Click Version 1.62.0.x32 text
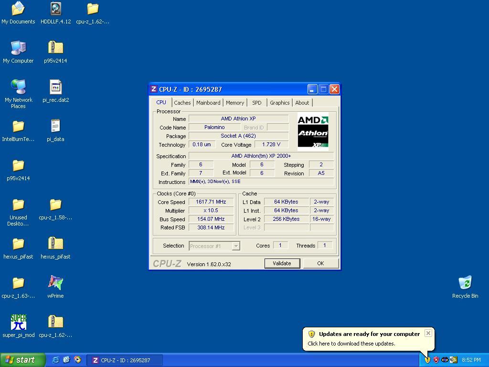 click(x=209, y=264)
